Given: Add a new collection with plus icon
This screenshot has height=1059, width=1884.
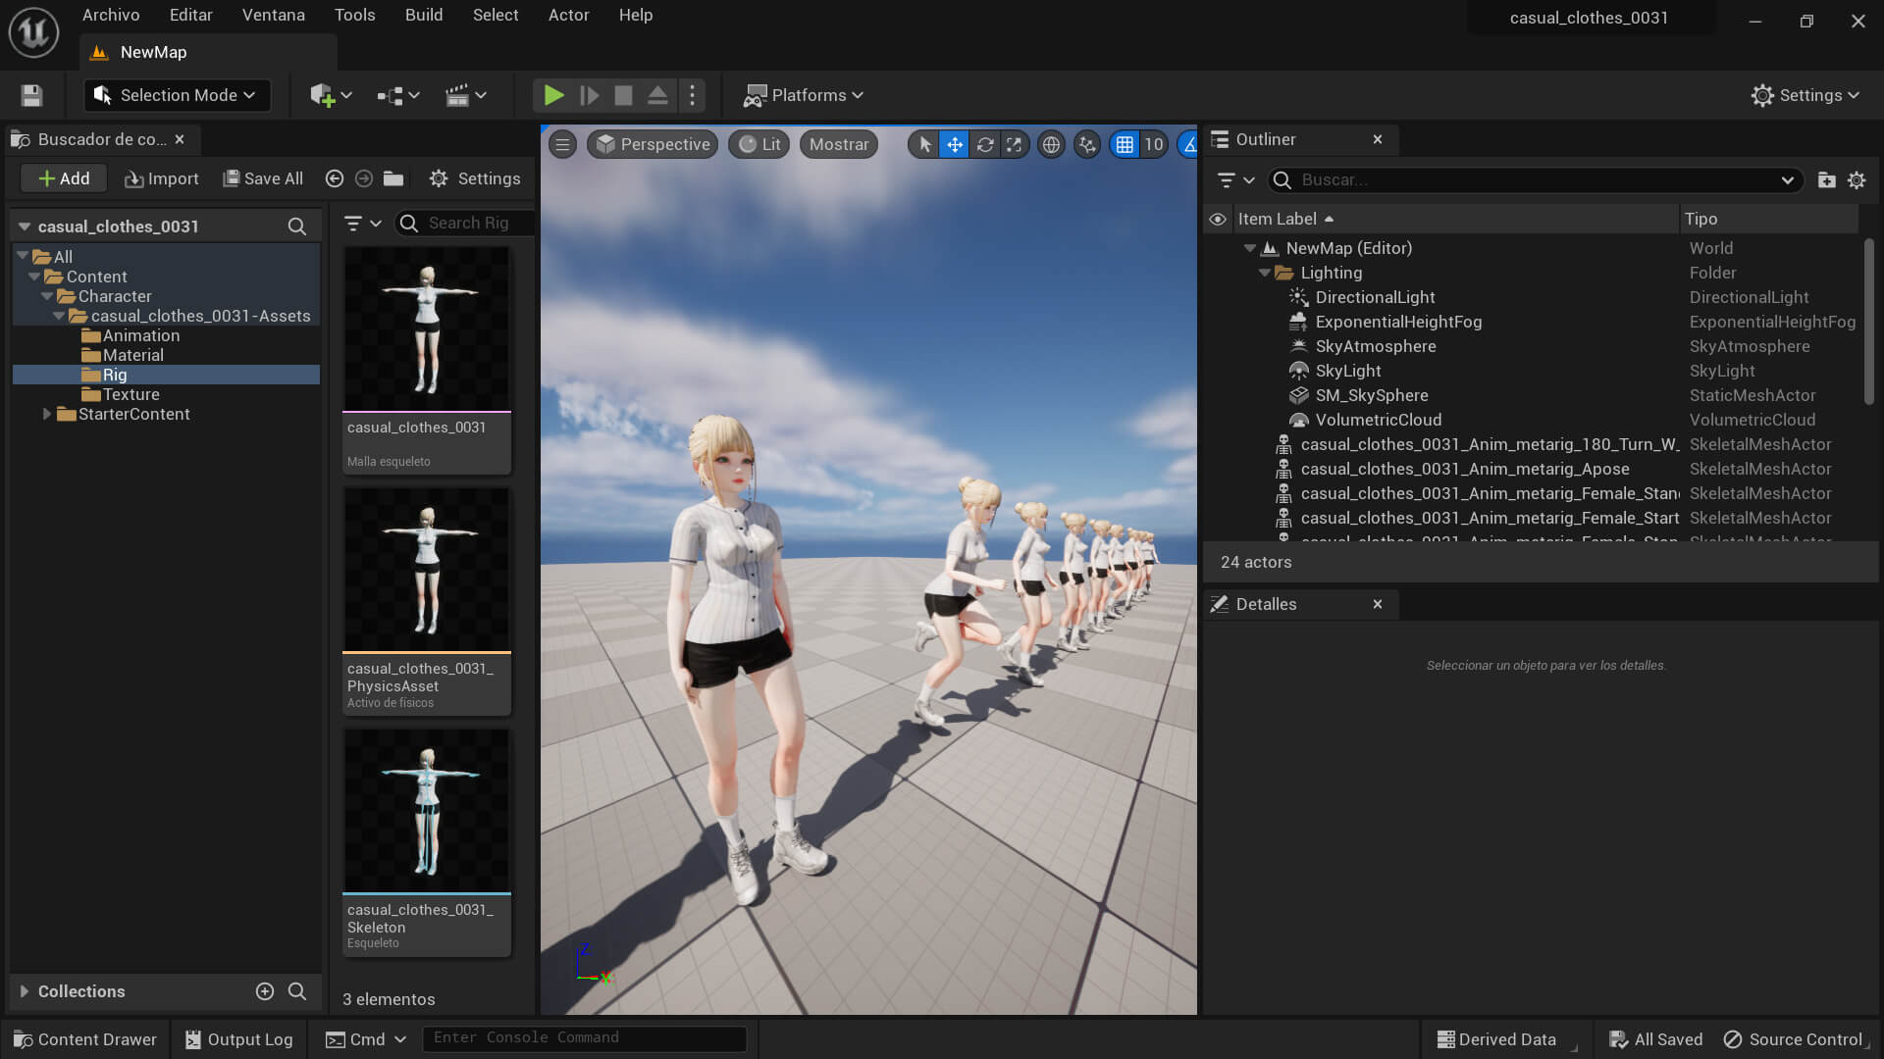Looking at the screenshot, I should [265, 991].
